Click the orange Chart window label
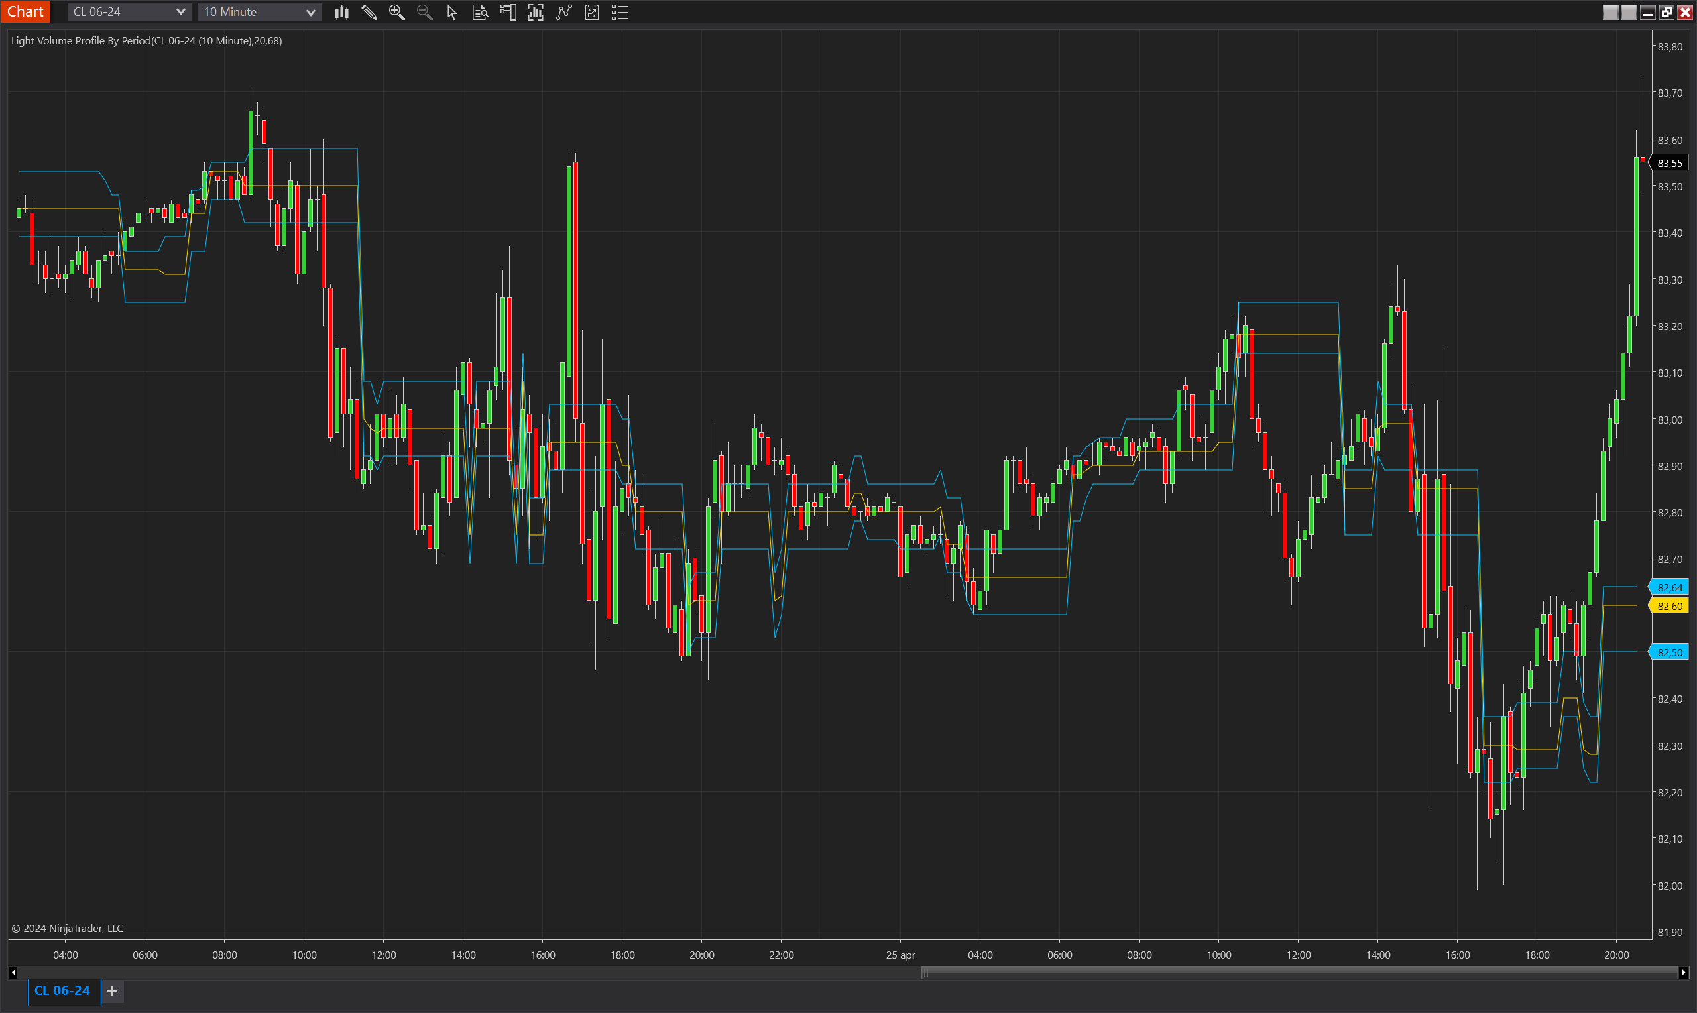 tap(25, 12)
